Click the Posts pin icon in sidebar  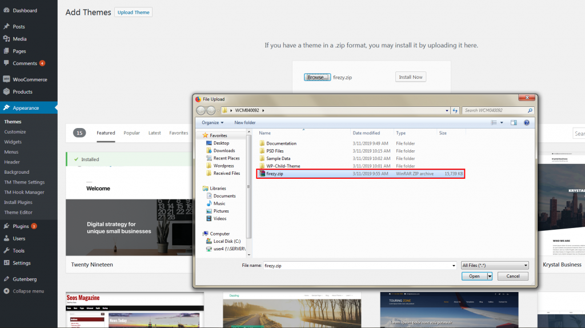(6, 26)
